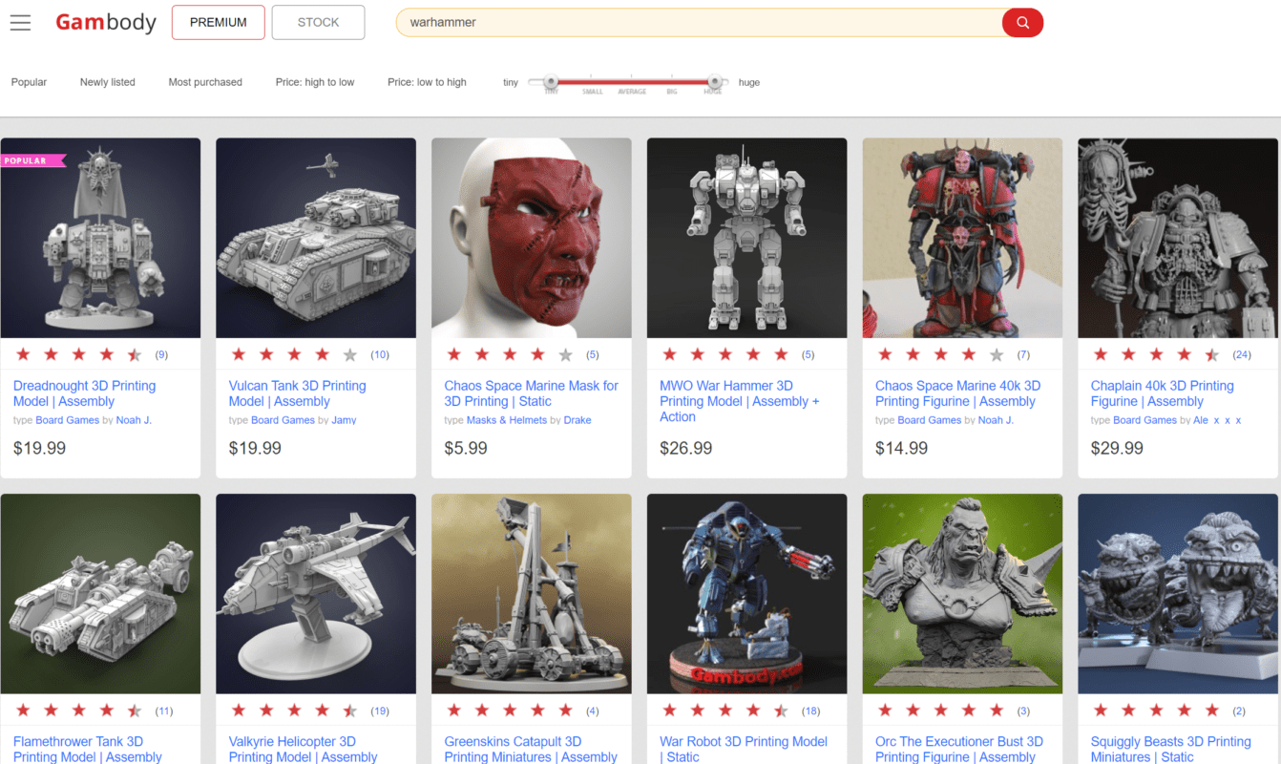
Task: Click Squiggly Beasts 3D Printing title
Action: point(1171,749)
